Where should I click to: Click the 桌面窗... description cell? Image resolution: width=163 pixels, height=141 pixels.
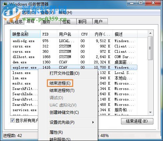point(123,62)
